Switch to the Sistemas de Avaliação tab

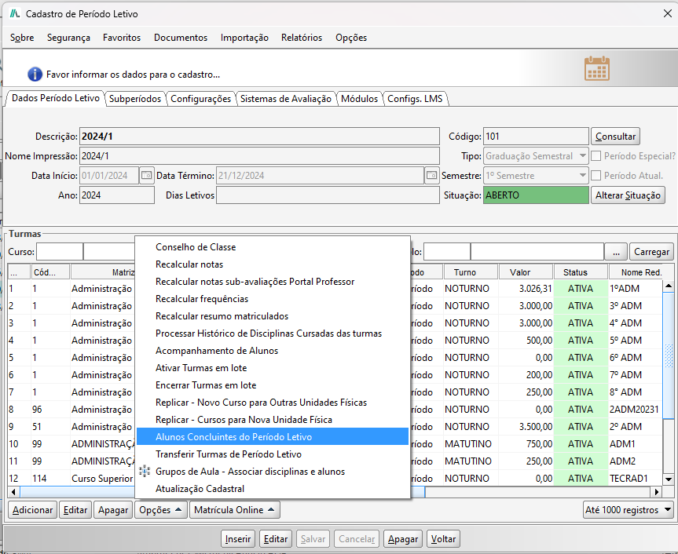pyautogui.click(x=286, y=99)
